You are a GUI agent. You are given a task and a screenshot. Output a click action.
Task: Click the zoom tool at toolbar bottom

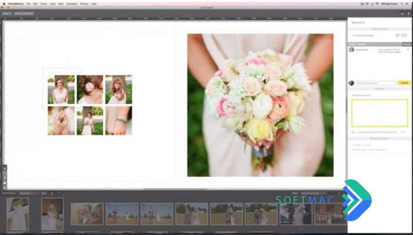pos(5,188)
